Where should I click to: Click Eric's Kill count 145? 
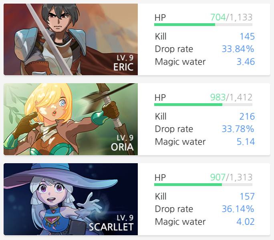[x=247, y=36]
